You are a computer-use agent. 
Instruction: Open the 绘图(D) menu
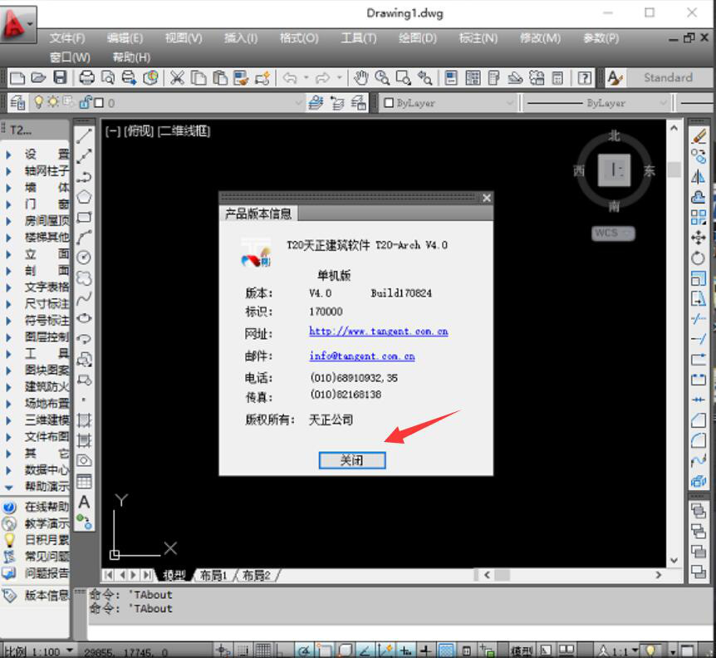pos(417,38)
